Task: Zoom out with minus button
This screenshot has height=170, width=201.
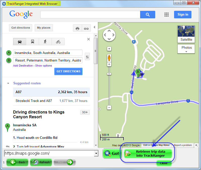Action: (x=109, y=107)
